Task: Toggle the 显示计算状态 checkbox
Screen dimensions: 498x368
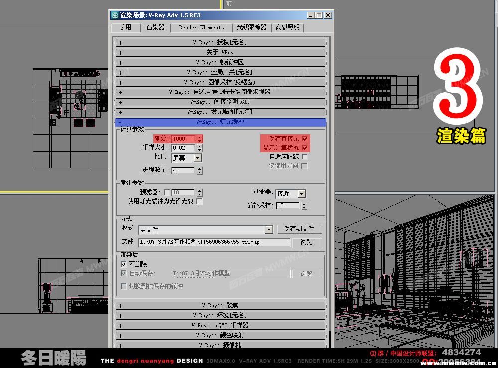Action: [x=305, y=148]
